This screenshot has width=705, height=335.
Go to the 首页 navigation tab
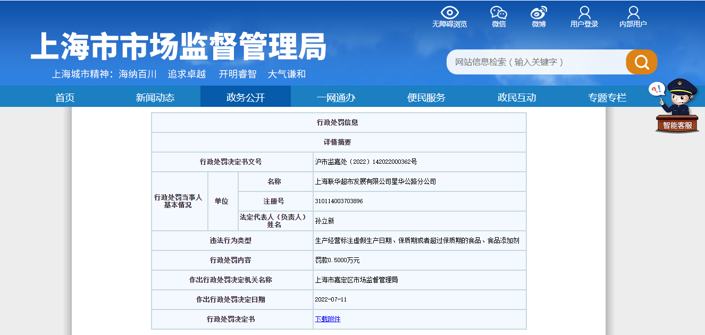tap(65, 97)
